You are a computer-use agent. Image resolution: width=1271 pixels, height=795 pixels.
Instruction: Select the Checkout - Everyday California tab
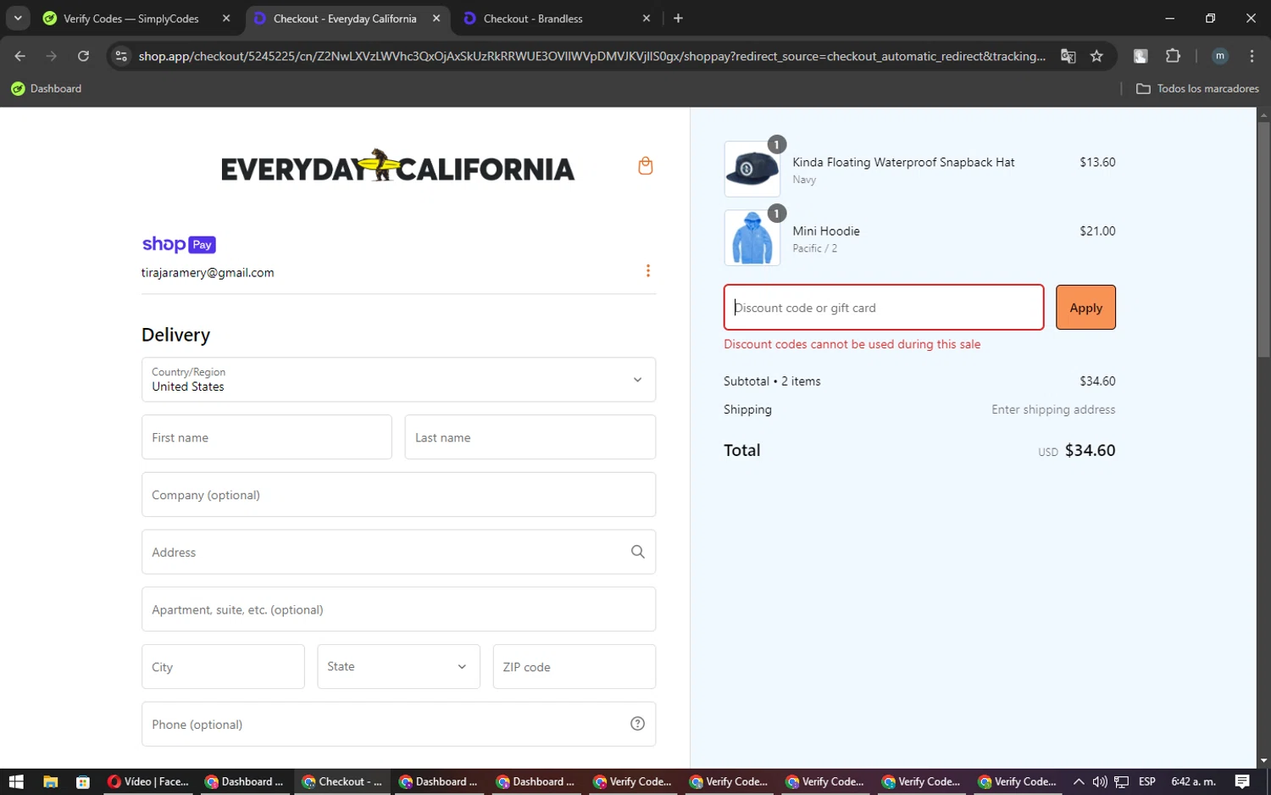pos(347,18)
